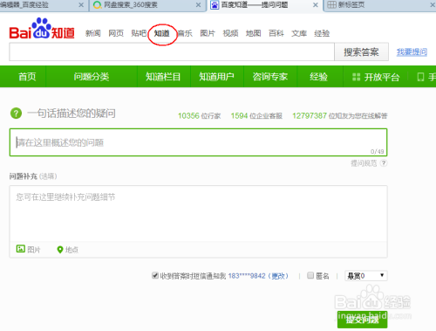Click the 搜索答案 search button
The height and width of the screenshot is (331, 436).
[x=361, y=52]
